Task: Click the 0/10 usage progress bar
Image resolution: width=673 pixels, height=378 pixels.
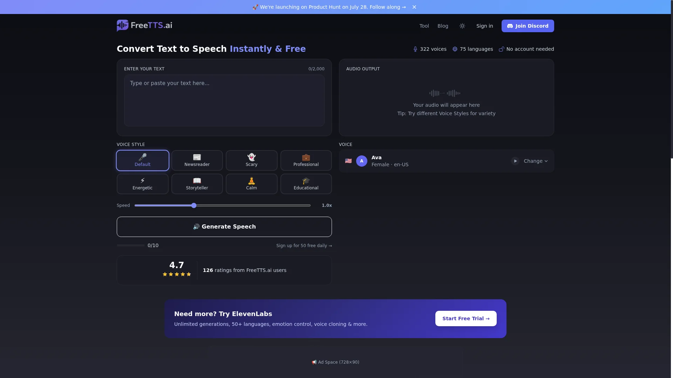Action: 131,246
